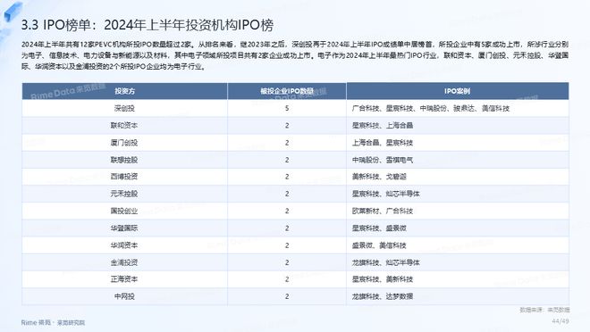Select the 深创投 investor cell
This screenshot has width=590, height=332.
124,109
